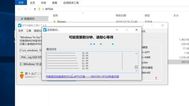Screen dimensions: 189x106
Task: Open 语言 menu in WTG tool
Action: point(38,31)
